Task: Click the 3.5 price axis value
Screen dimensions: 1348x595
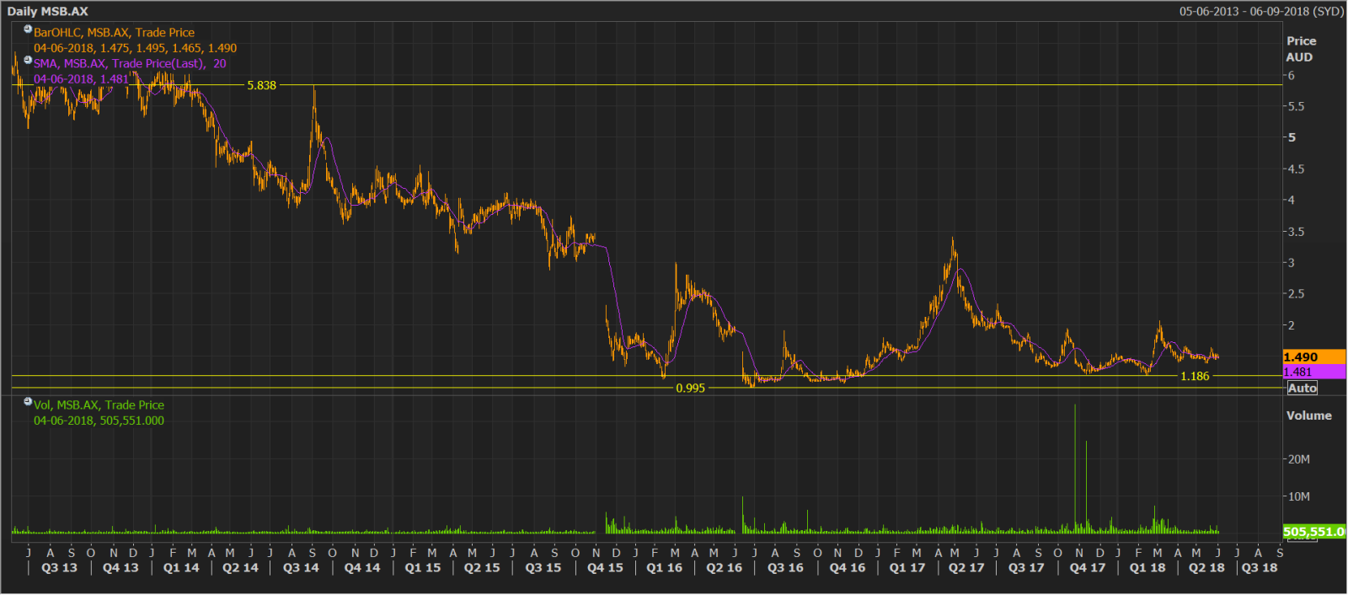Action: pos(1295,232)
